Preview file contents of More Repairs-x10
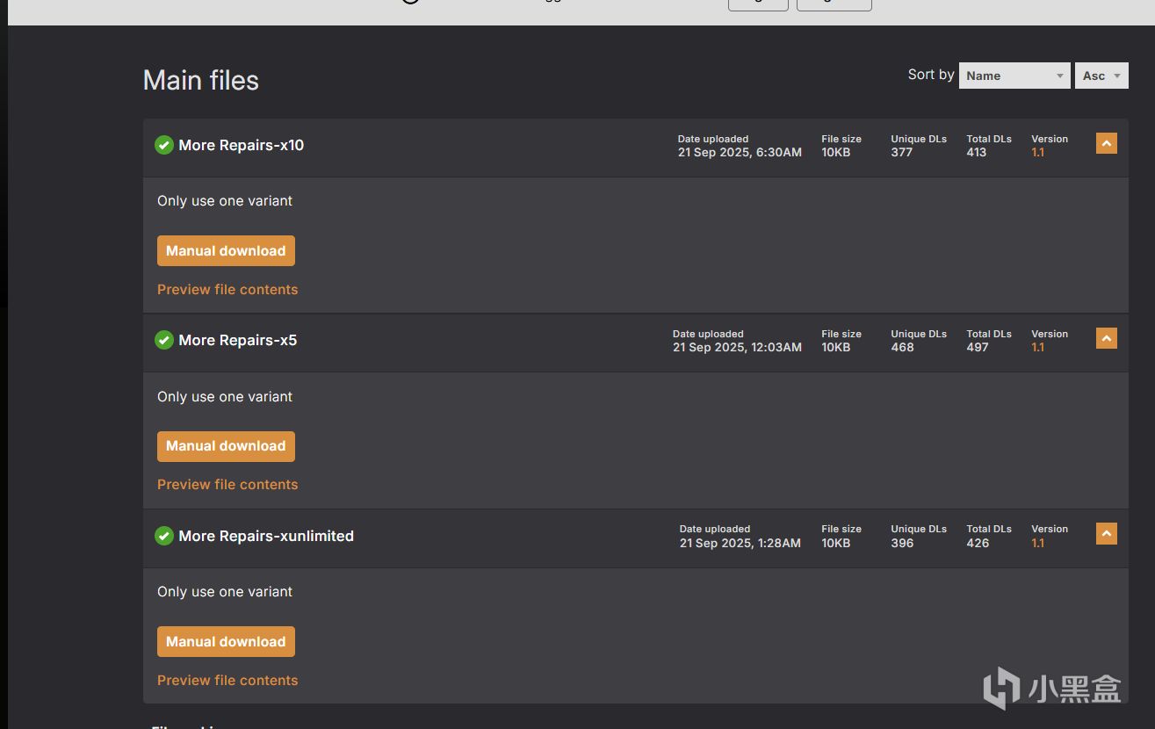Screen dimensions: 1155x729 [x=227, y=290]
